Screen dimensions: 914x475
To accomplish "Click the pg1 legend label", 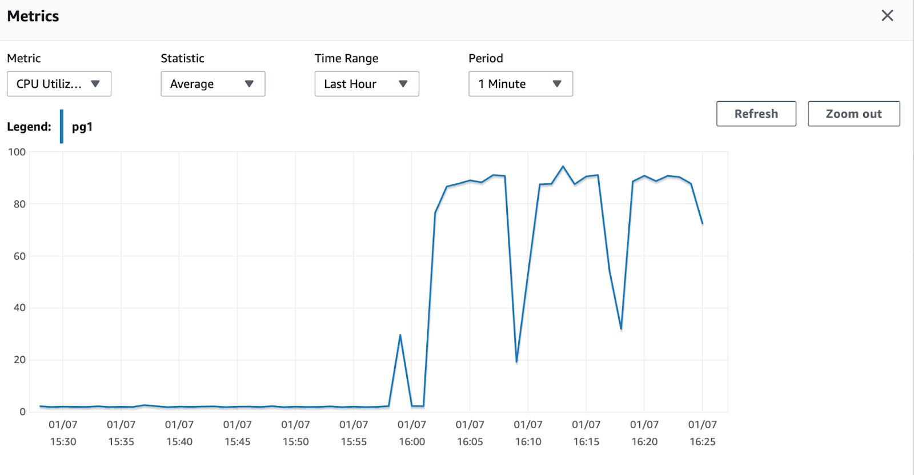I will (82, 127).
